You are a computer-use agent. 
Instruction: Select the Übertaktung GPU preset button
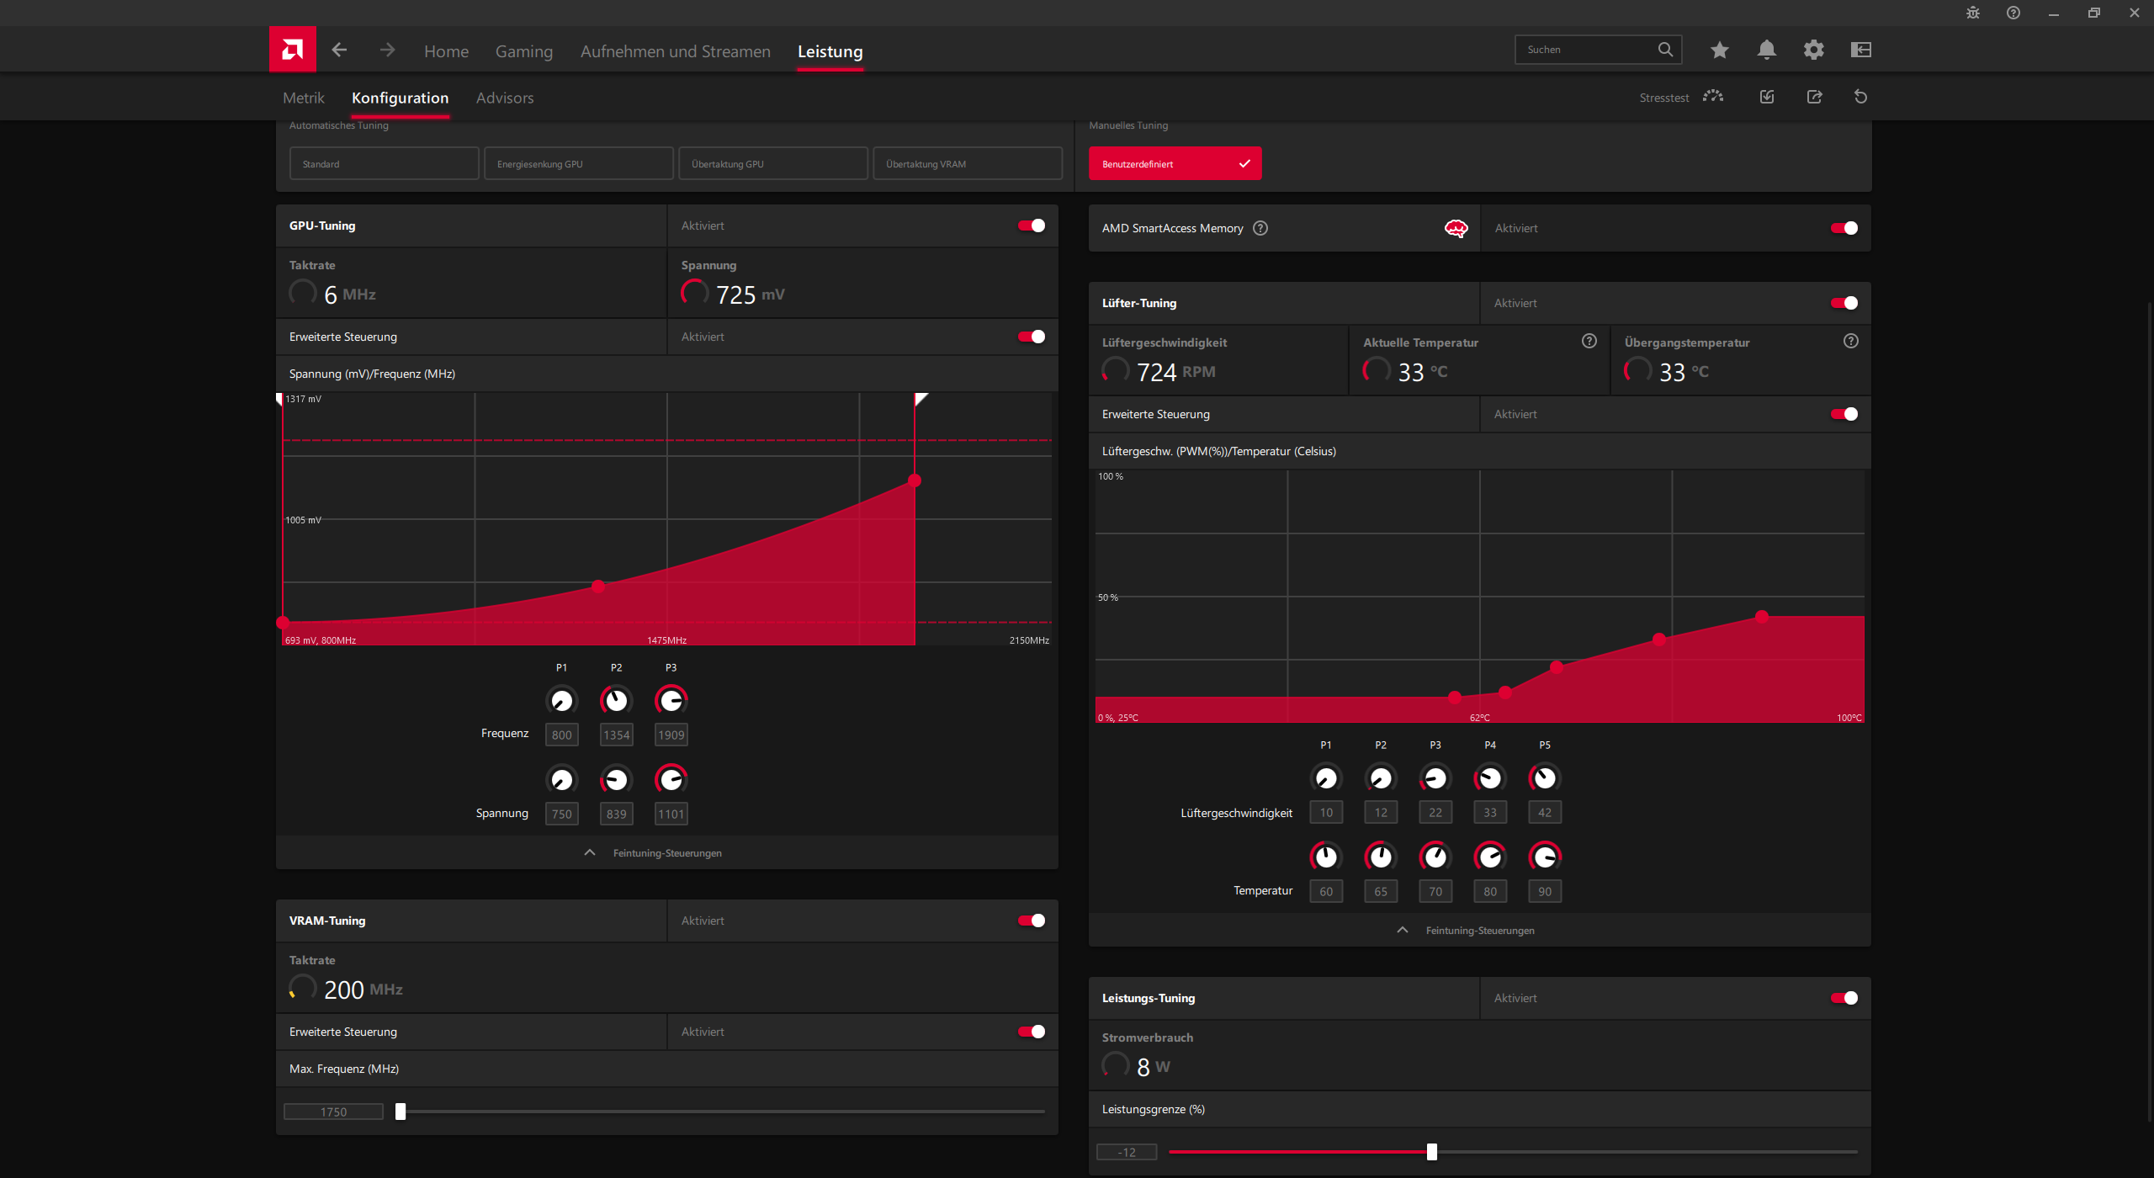coord(772,164)
